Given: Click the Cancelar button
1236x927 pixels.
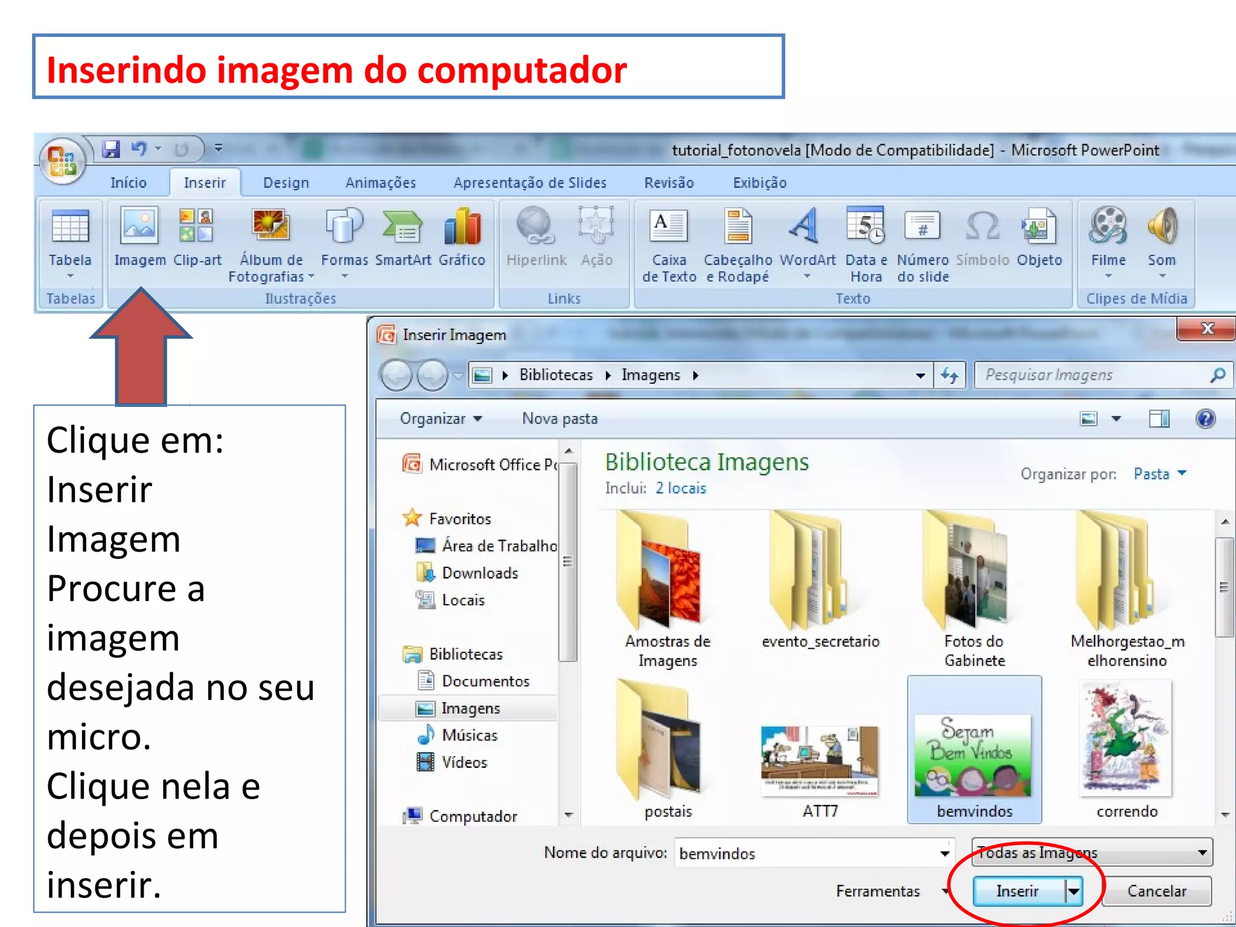Looking at the screenshot, I should [x=1157, y=891].
